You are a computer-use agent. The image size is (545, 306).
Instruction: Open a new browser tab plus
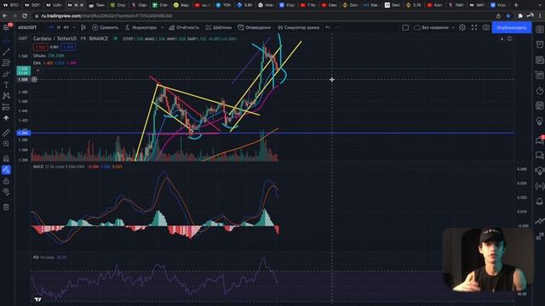[x=516, y=5]
